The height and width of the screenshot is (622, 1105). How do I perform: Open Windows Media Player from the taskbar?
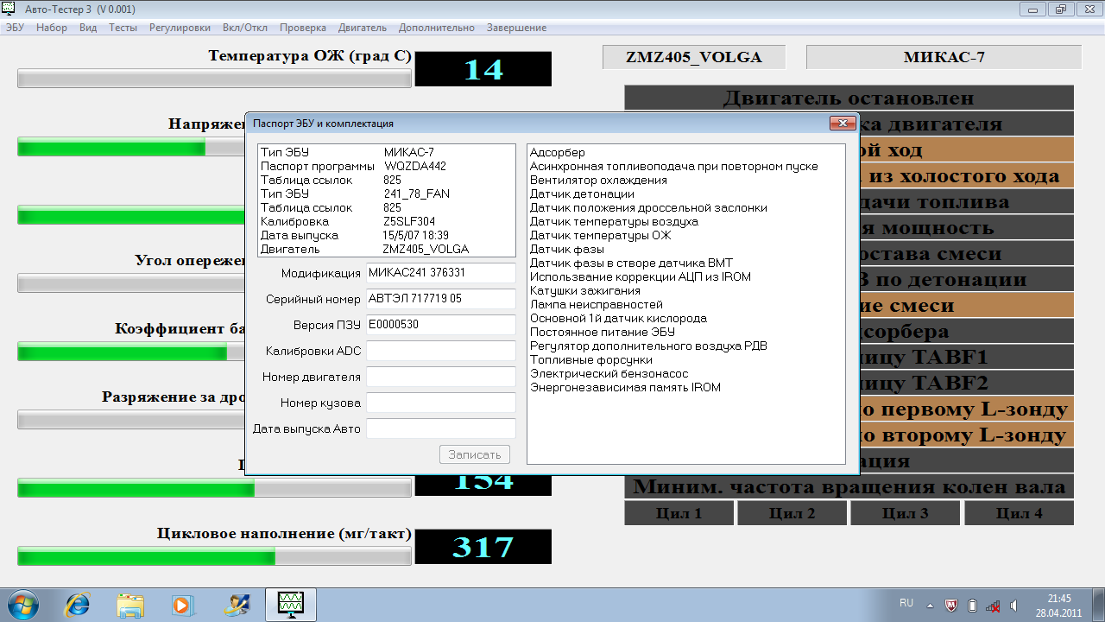coord(183,604)
